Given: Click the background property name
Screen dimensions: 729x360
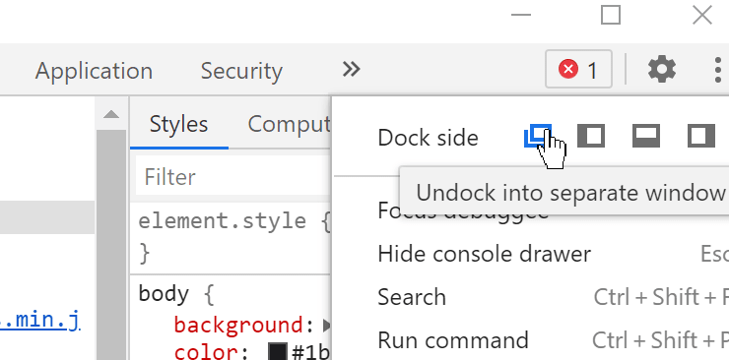Looking at the screenshot, I should (x=238, y=325).
